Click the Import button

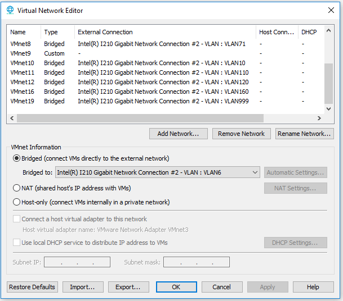click(x=83, y=287)
